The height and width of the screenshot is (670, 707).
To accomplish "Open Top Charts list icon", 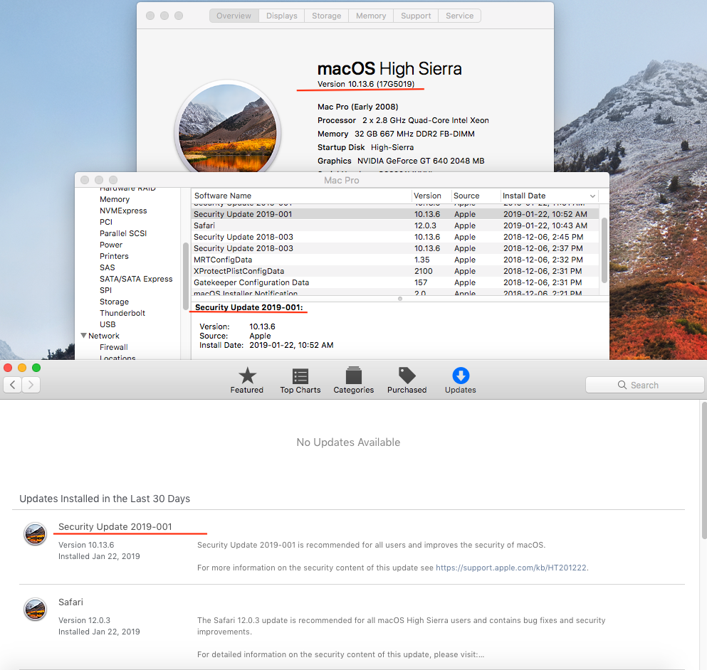I will pos(300,376).
